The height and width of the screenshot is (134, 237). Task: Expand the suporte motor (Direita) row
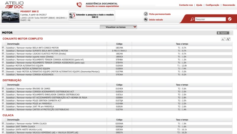(3, 56)
